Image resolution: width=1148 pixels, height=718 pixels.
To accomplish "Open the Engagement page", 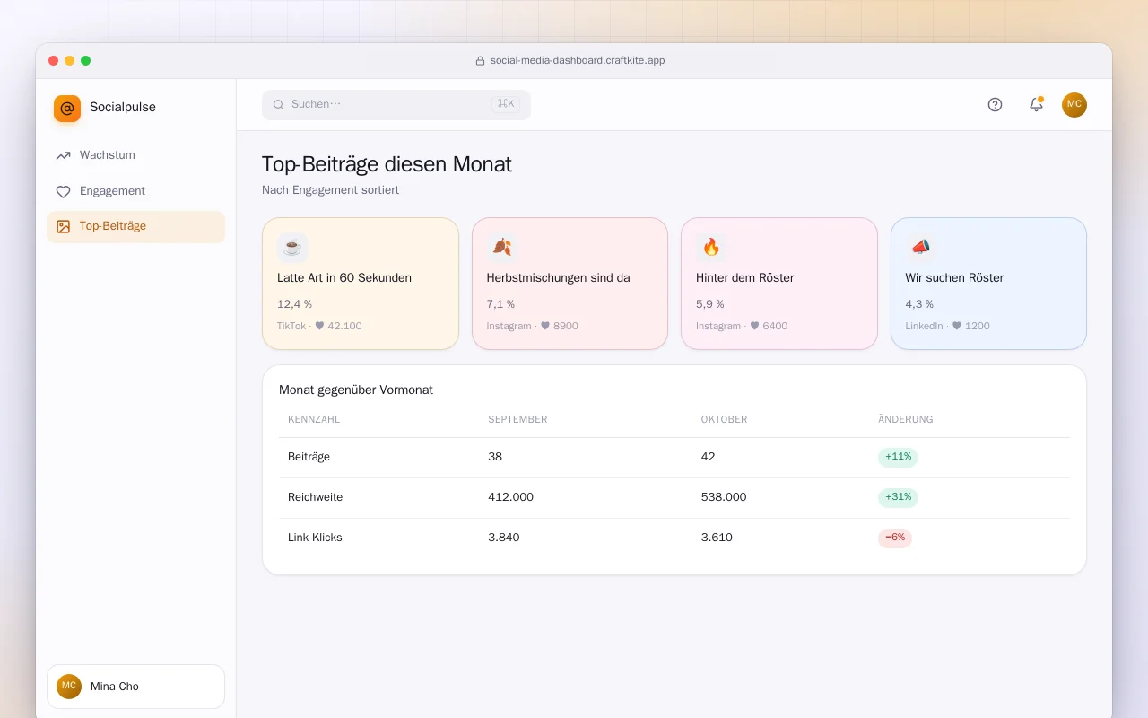I will 136,191.
